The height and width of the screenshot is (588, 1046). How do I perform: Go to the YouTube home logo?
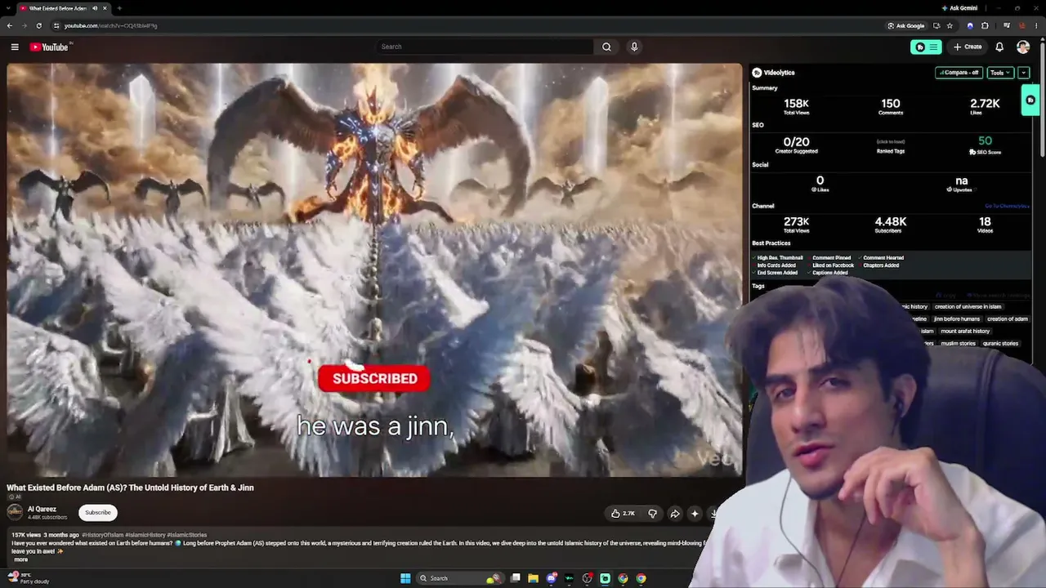point(50,47)
